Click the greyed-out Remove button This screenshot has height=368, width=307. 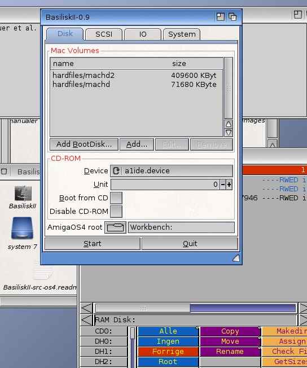[212, 144]
